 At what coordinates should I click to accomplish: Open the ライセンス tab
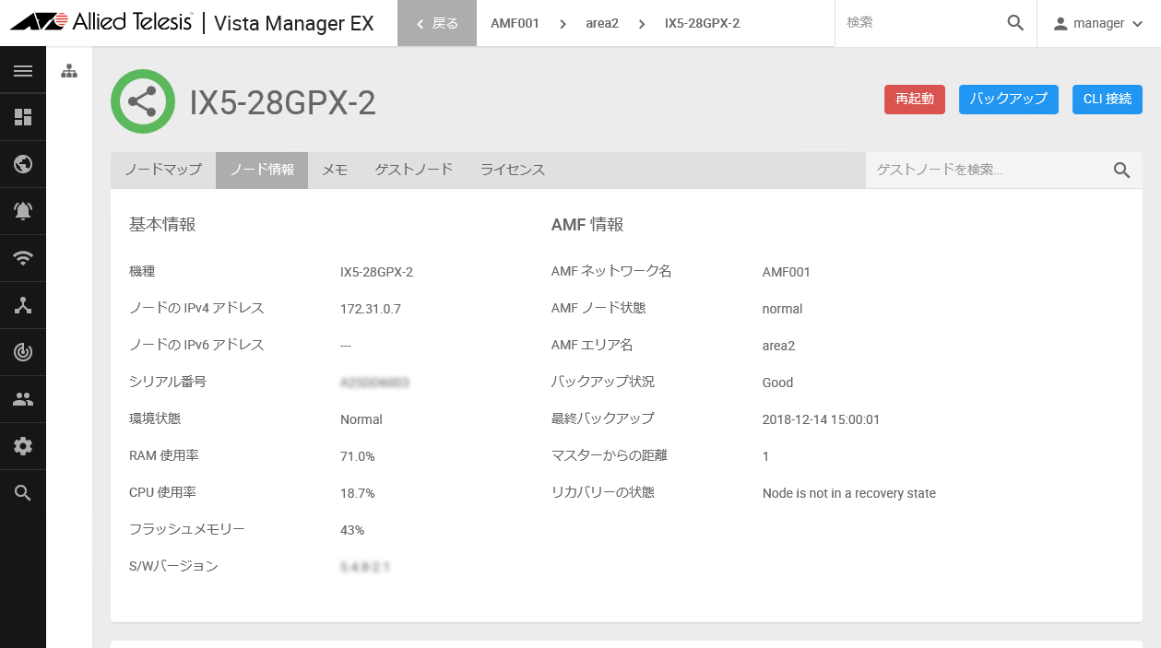tap(513, 170)
